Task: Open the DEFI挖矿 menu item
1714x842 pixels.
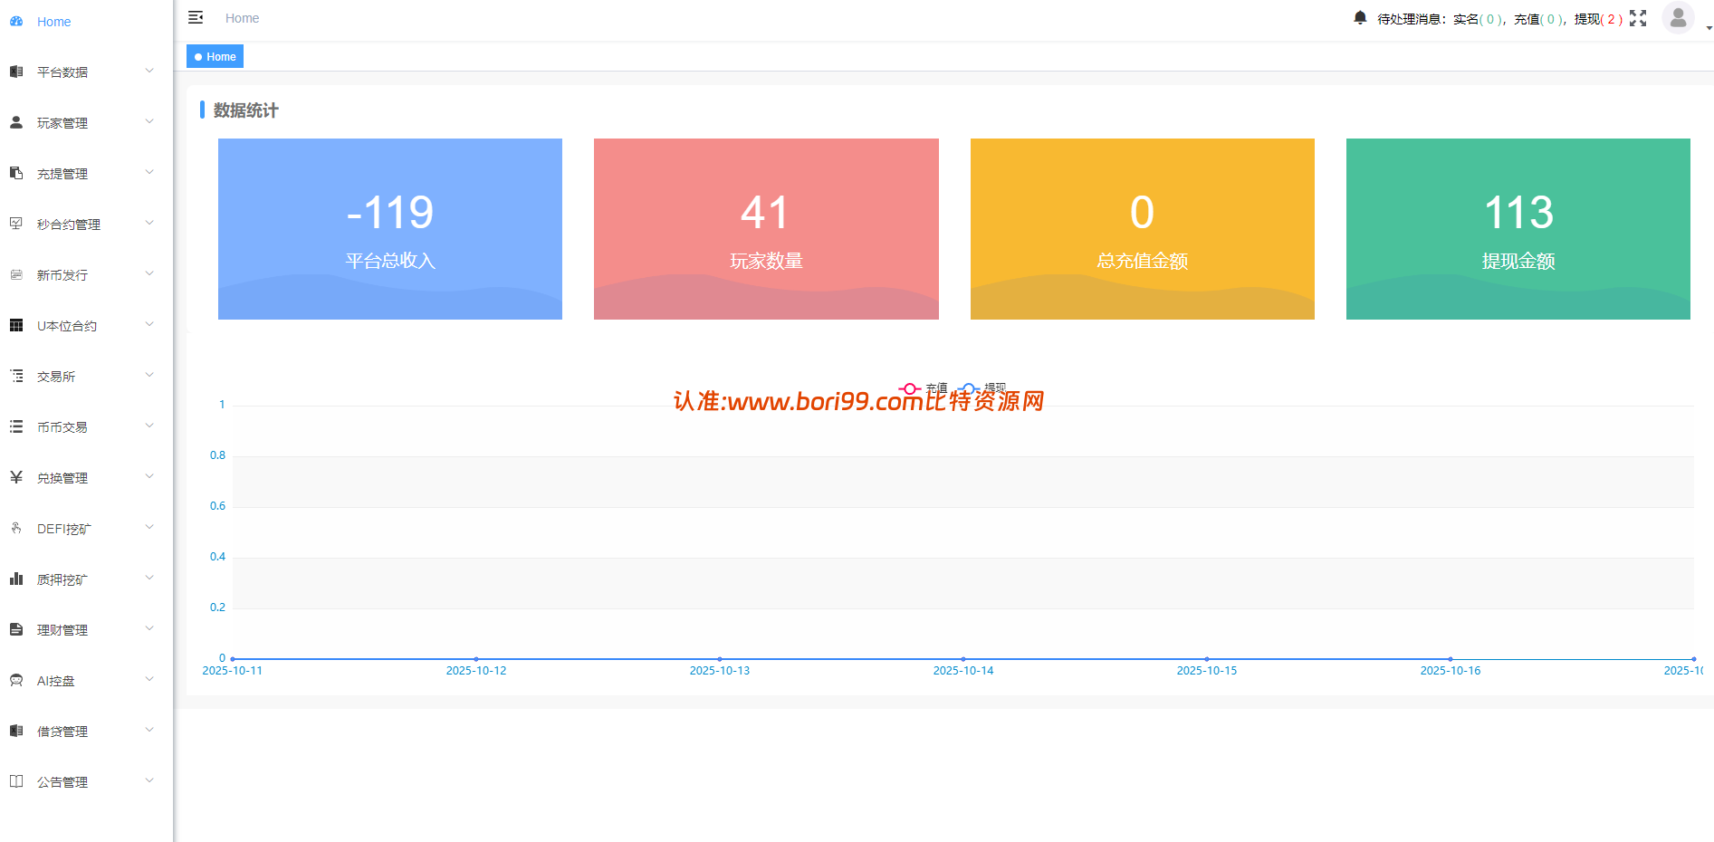Action: [86, 528]
